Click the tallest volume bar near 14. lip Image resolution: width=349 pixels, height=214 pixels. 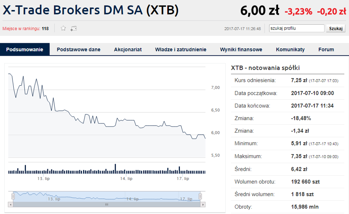pos(115,169)
